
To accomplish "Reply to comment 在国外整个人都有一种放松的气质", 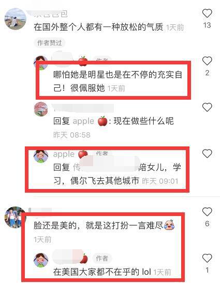I will [x=98, y=27].
